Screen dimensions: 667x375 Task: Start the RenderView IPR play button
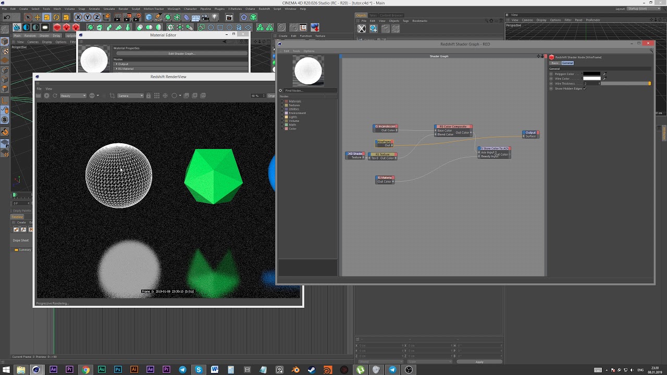point(46,96)
